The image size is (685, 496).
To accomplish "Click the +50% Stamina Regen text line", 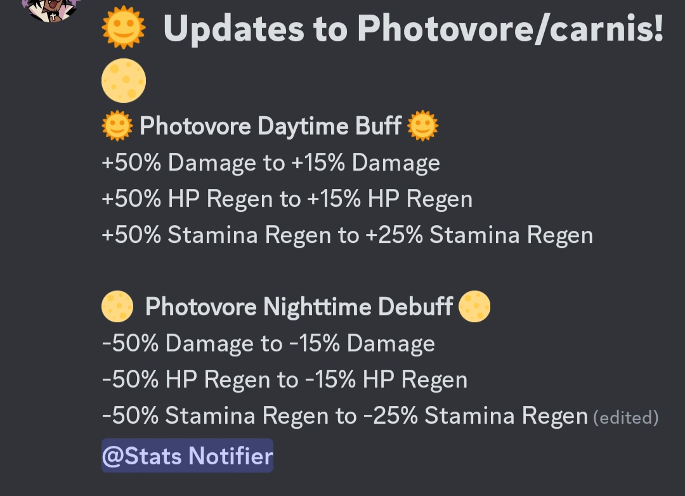I will [347, 234].
